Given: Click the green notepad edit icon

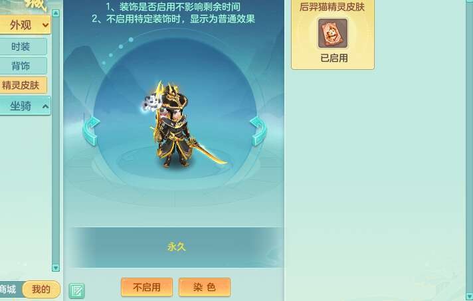Looking at the screenshot, I should [76, 291].
